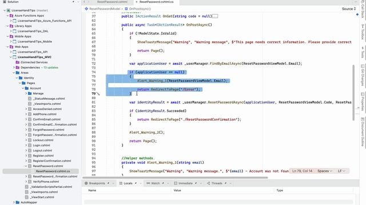Click the Breakpoints tab icon
Viewport: 366px width, 205px height.
coord(86,183)
